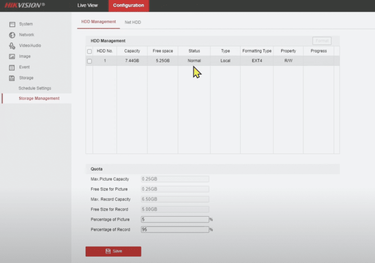375x263 pixels.
Task: Tick the select-all checkbox in table header
Action: 90,51
